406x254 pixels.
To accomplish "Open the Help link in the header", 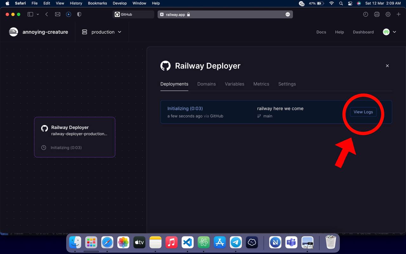I will click(x=339, y=32).
